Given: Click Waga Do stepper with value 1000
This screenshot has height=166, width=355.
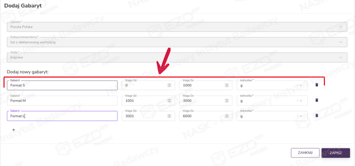Looking at the screenshot, I should point(227,85).
